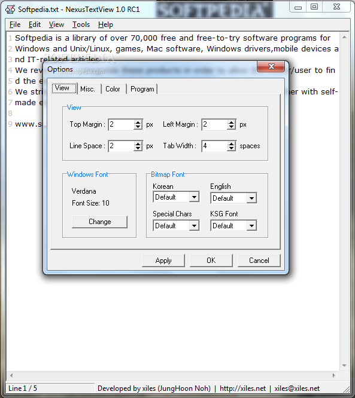
Task: Click the 'Line 1 / 5' status text
Action: (23, 388)
